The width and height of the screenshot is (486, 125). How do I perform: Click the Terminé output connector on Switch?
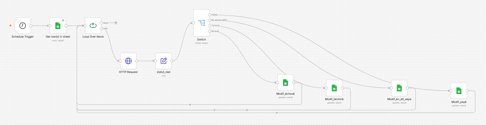tap(210, 26)
